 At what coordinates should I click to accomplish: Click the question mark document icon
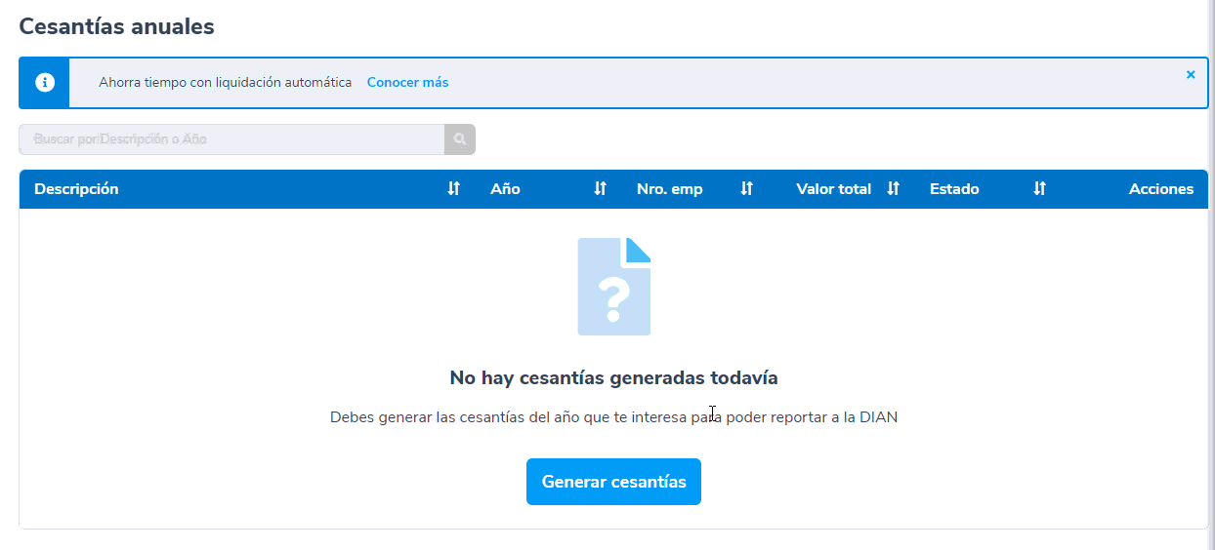613,287
